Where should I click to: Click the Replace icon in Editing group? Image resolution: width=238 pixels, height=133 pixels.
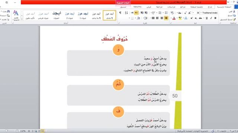point(8,16)
